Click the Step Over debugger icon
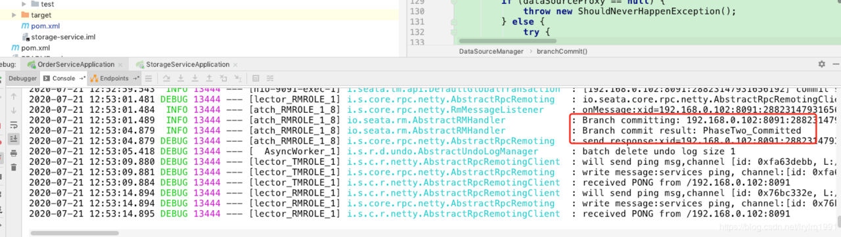This screenshot has height=237, width=841. (x=166, y=78)
